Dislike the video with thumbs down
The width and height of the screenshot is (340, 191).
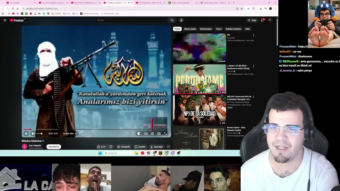pyautogui.click(x=111, y=147)
